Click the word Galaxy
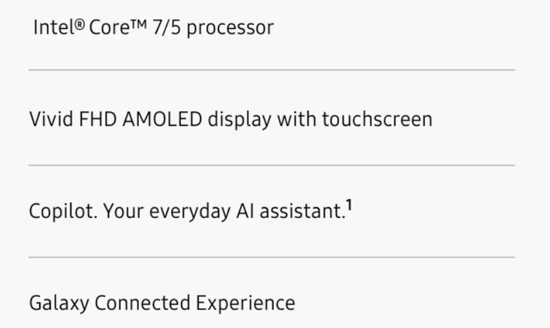The image size is (550, 328). tap(59, 303)
